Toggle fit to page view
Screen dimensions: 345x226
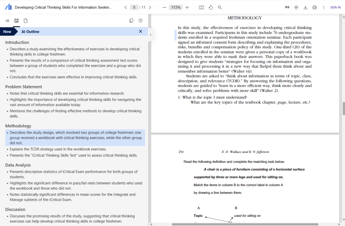201,7
